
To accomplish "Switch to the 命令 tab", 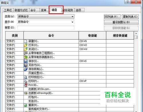I will (x=34, y=10).
